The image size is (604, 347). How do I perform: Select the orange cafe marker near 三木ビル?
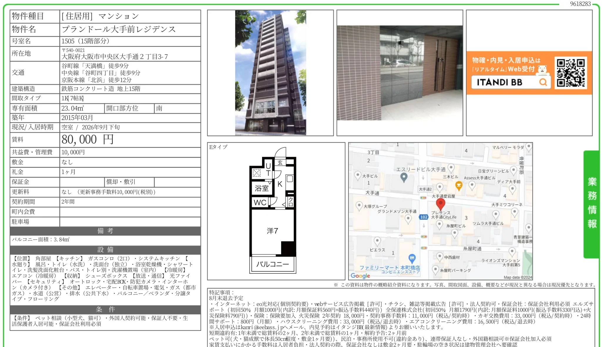tap(459, 186)
